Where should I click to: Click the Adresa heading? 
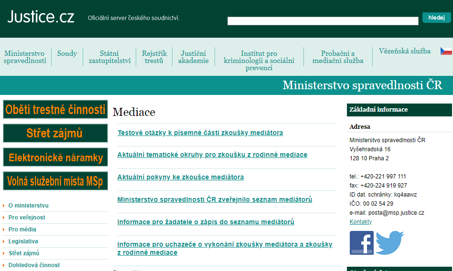(360, 126)
